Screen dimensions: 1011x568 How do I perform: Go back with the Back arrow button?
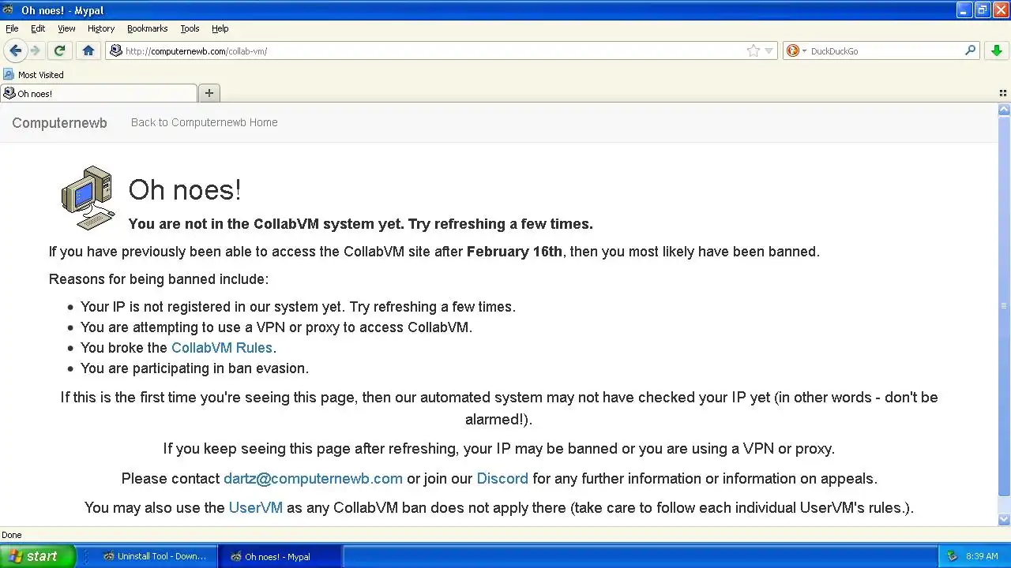coord(15,50)
